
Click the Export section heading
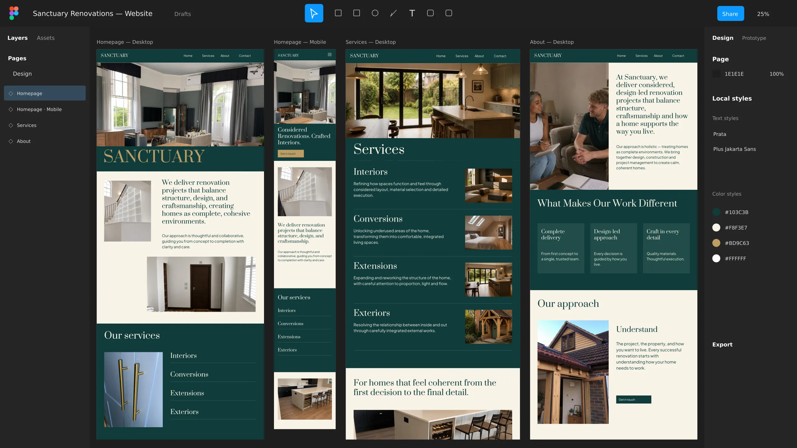pos(722,344)
